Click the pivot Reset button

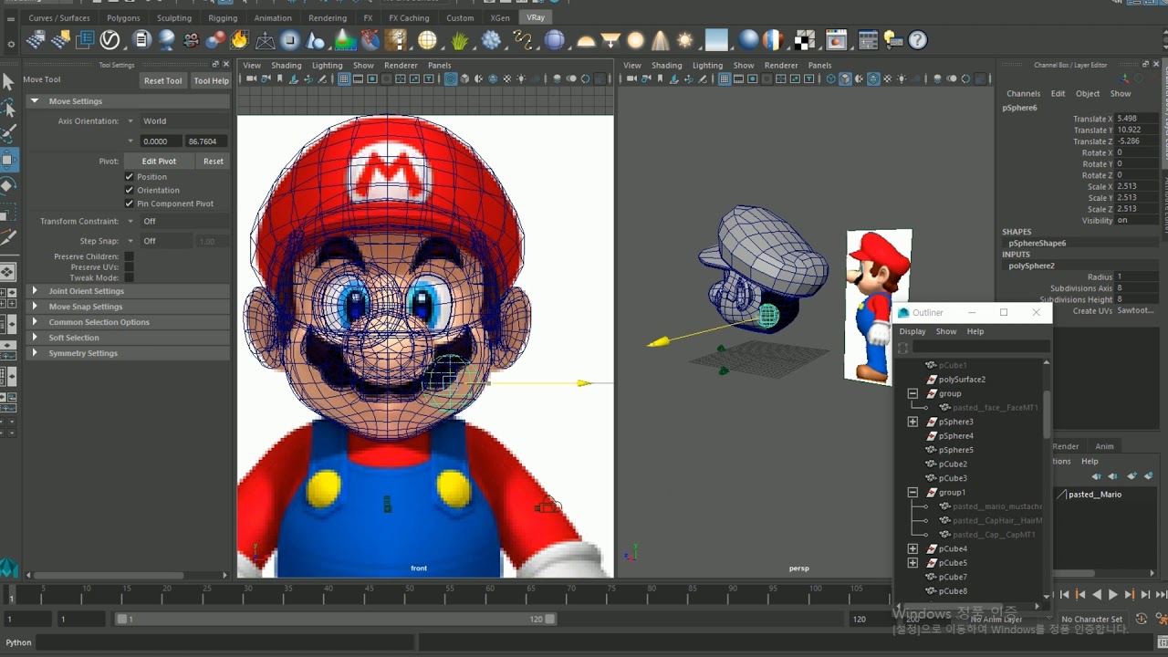click(x=214, y=162)
